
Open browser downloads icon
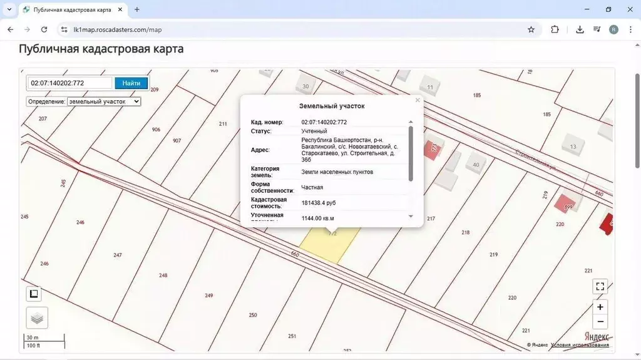(580, 29)
